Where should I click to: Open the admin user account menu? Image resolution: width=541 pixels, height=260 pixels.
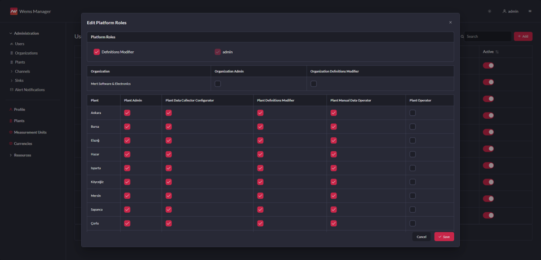510,11
